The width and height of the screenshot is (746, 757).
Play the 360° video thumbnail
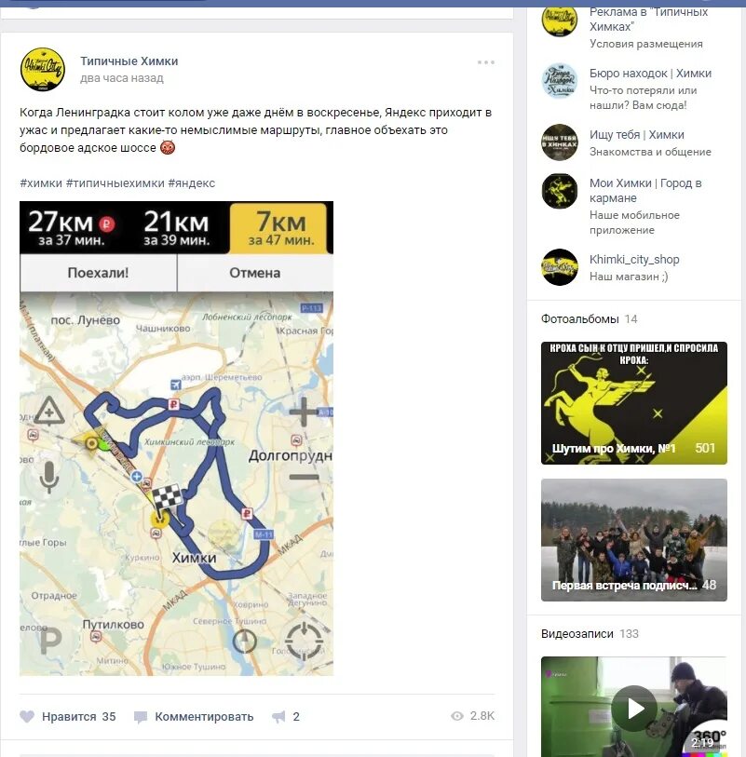(x=634, y=707)
